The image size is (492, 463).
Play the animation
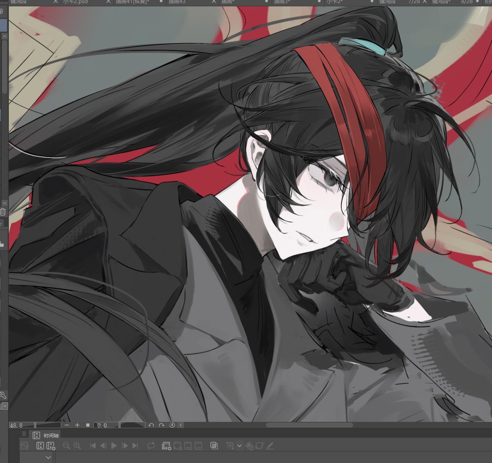[x=114, y=445]
